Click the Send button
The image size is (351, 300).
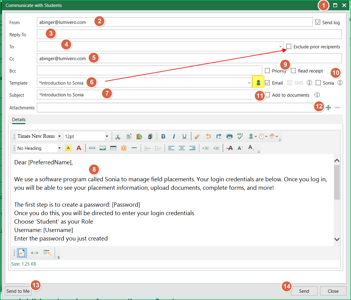(x=304, y=291)
